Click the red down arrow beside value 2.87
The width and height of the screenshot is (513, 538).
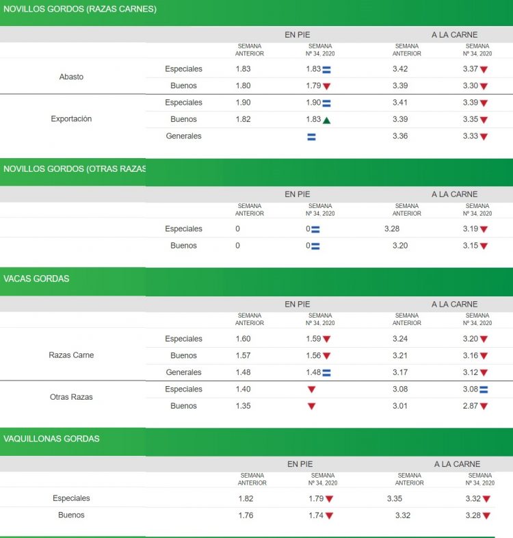(484, 407)
